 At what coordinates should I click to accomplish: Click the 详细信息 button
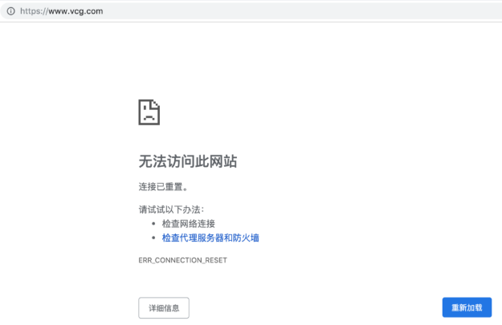(164, 307)
